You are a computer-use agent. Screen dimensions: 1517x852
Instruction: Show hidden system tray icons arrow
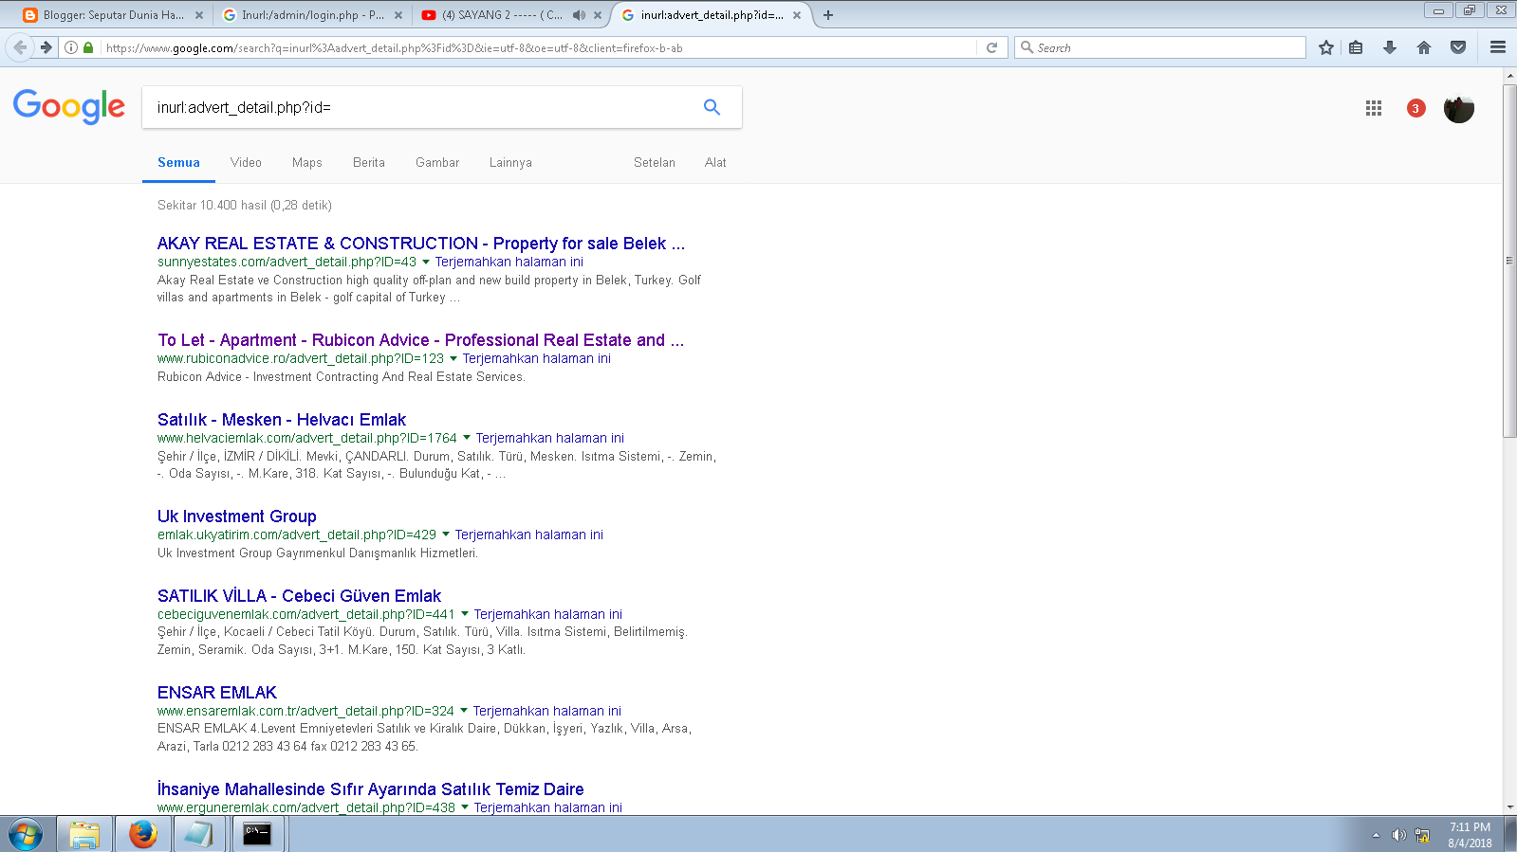1376,835
